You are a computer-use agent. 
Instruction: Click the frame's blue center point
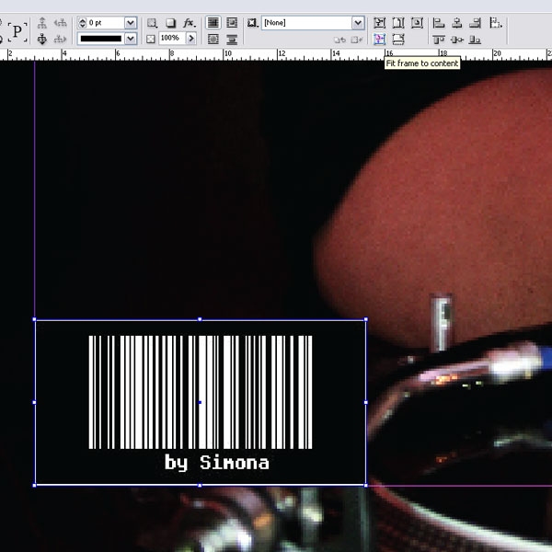click(x=200, y=402)
